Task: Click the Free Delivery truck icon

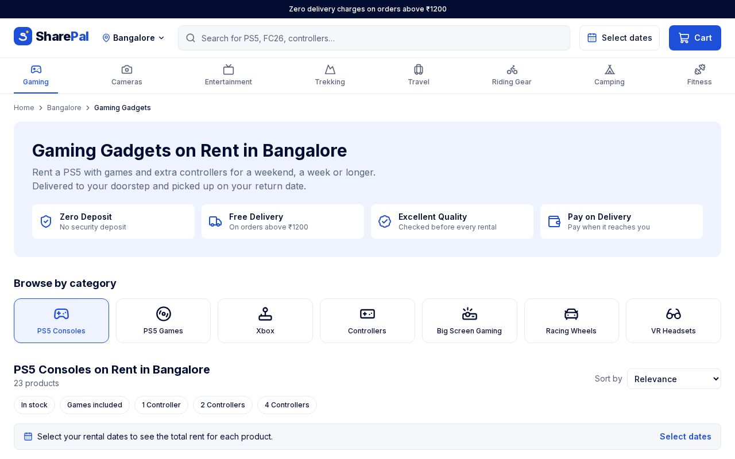Action: 215,221
